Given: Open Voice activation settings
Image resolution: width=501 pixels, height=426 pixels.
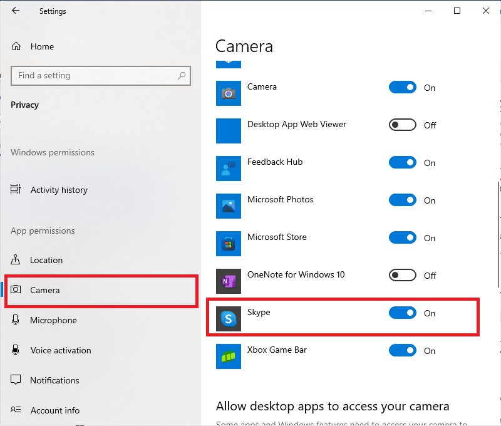Looking at the screenshot, I should tap(60, 350).
